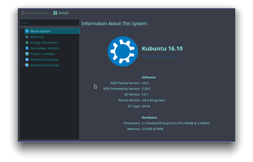This screenshot has width=253, height=162.
Task: Click the Memorija chip icon
Action: [x=27, y=37]
